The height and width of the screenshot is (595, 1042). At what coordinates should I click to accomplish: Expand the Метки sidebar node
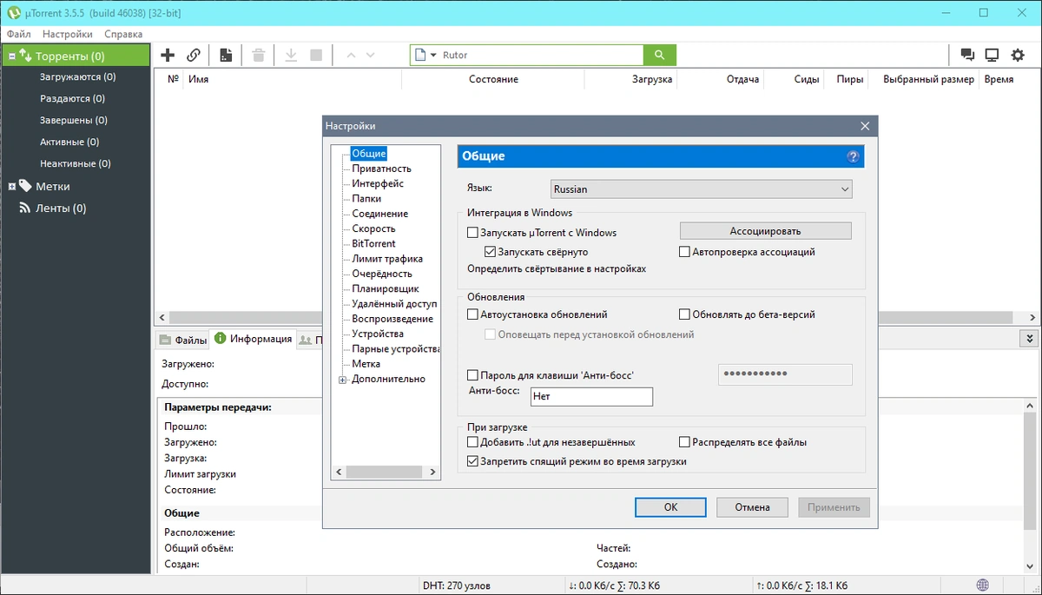coord(12,186)
